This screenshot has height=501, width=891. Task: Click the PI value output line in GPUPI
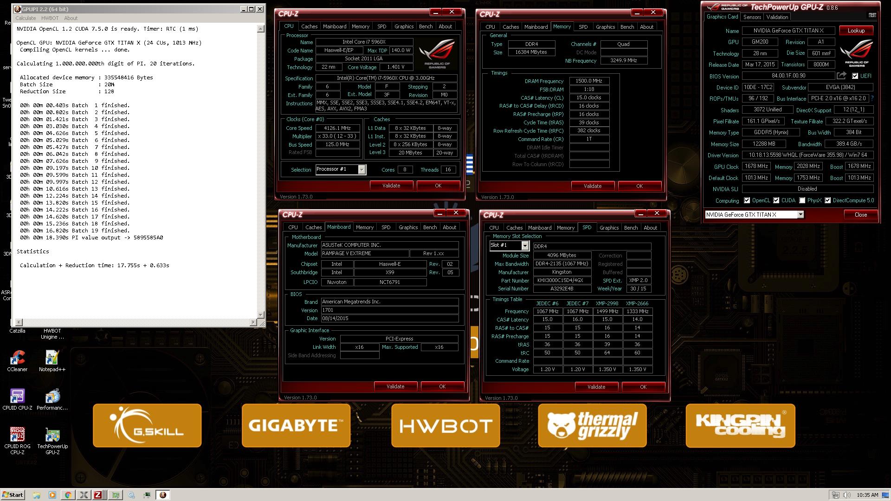click(91, 238)
